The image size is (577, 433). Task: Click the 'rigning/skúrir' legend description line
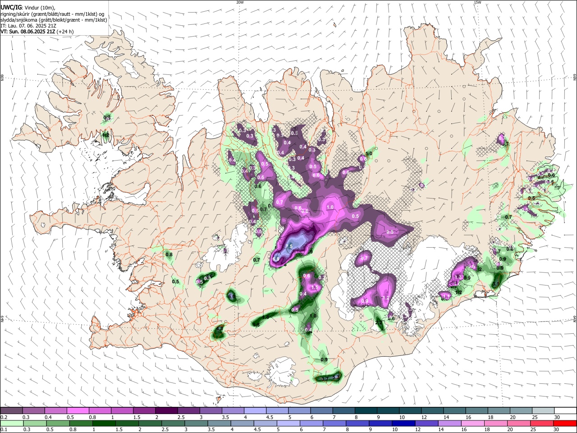pyautogui.click(x=52, y=14)
